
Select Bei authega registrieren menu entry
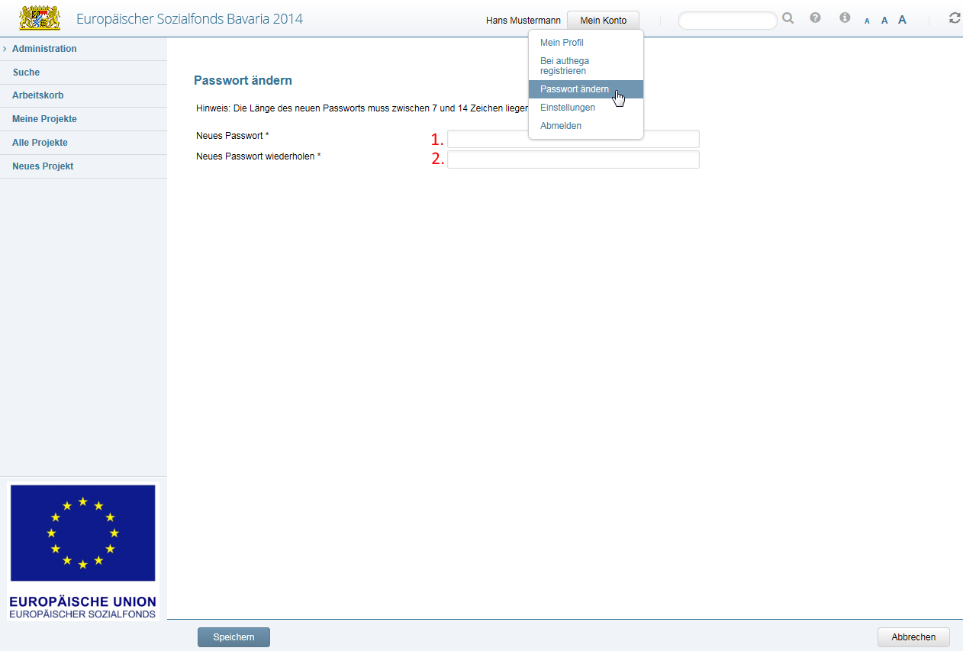(565, 66)
